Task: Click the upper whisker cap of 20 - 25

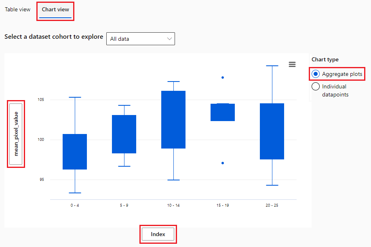Action: coord(272,66)
